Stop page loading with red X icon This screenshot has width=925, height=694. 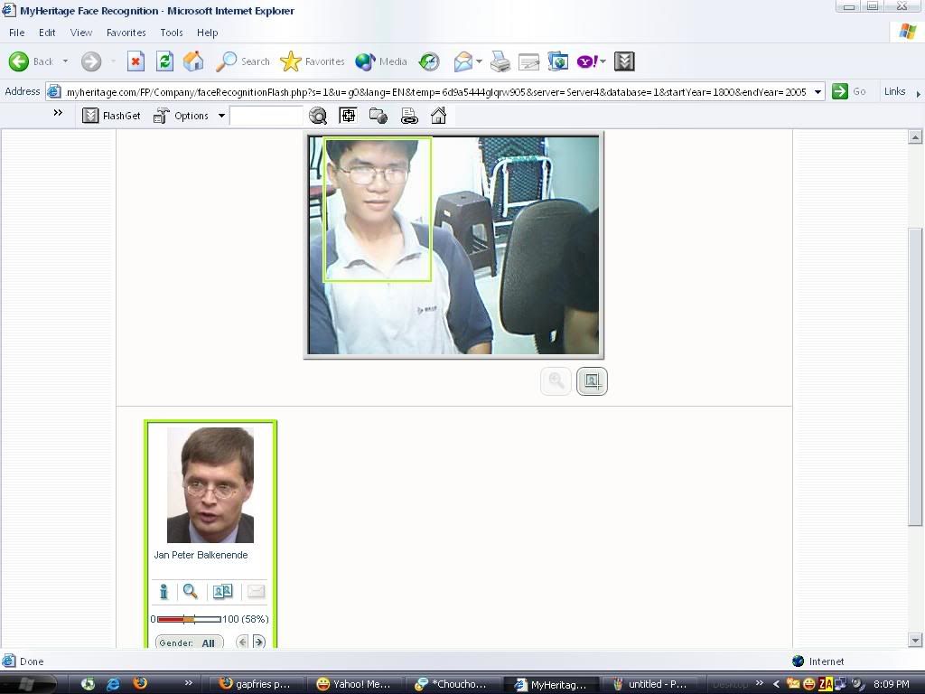[135, 61]
